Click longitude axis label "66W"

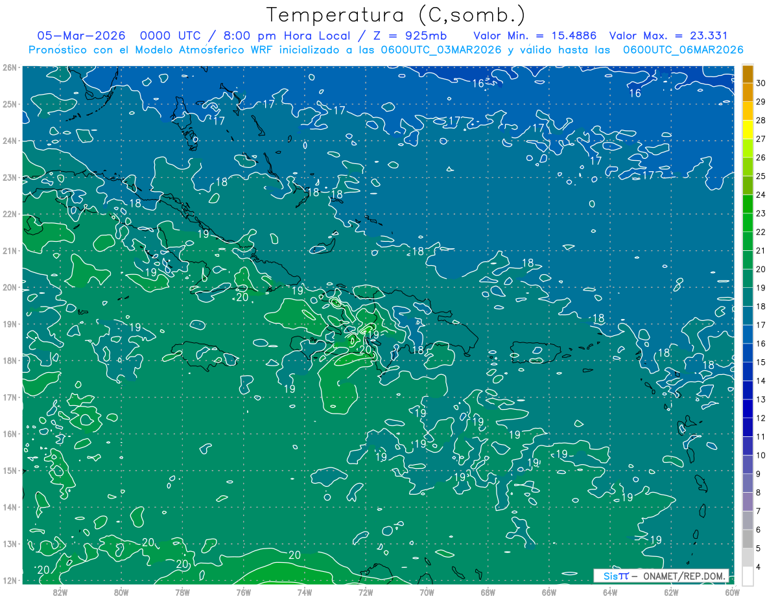pos(549,592)
